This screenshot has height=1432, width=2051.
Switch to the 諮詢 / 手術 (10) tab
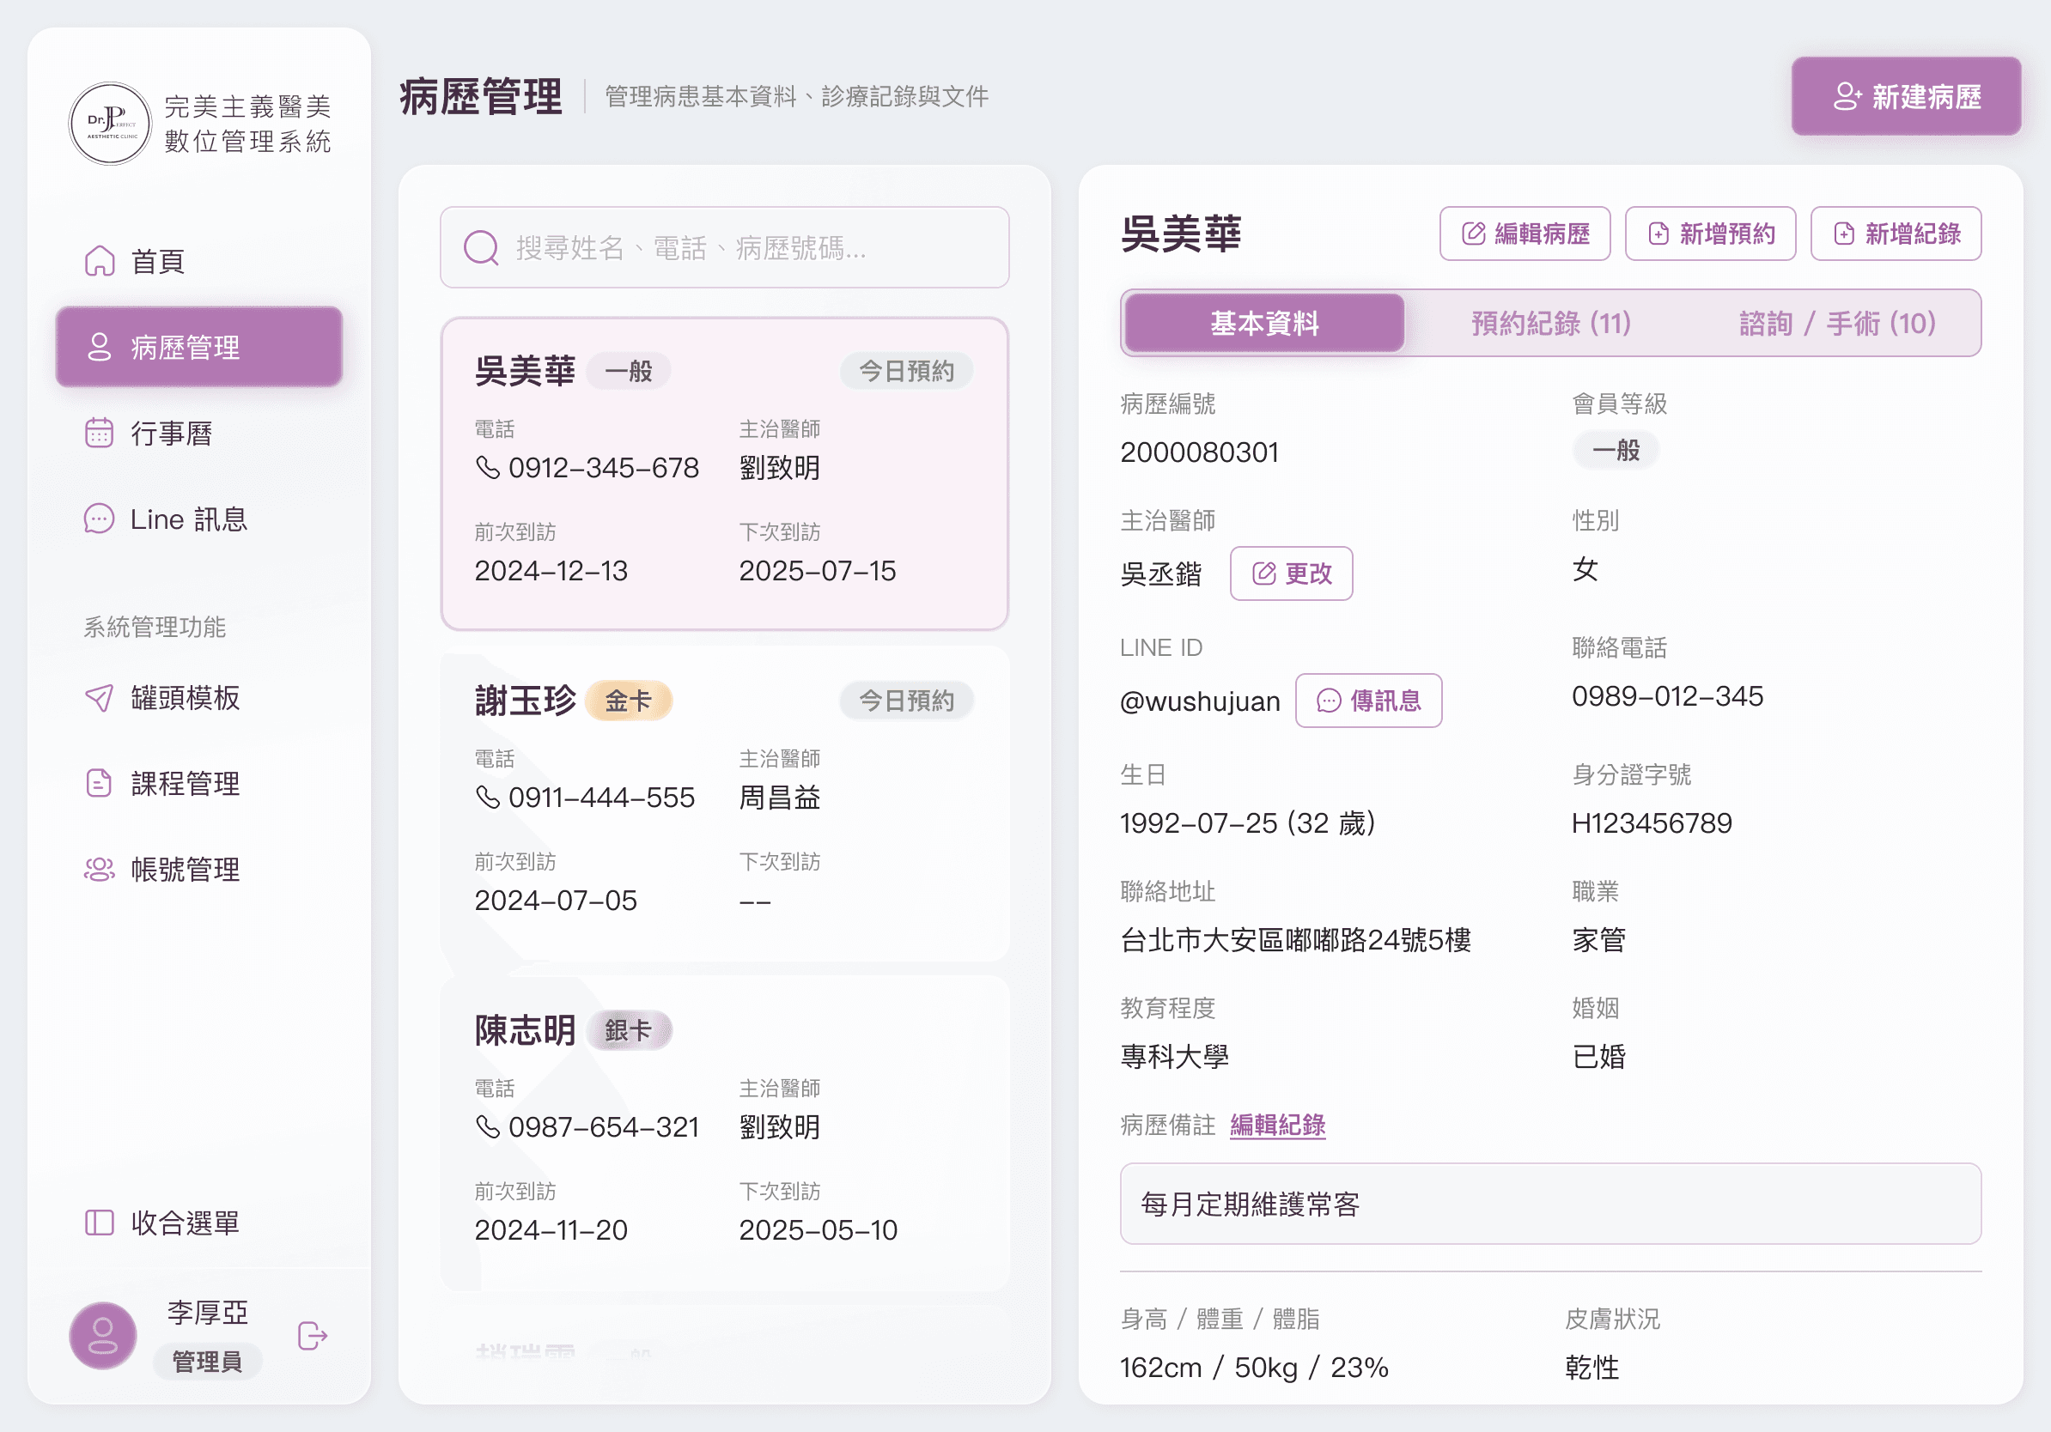pyautogui.click(x=1836, y=323)
